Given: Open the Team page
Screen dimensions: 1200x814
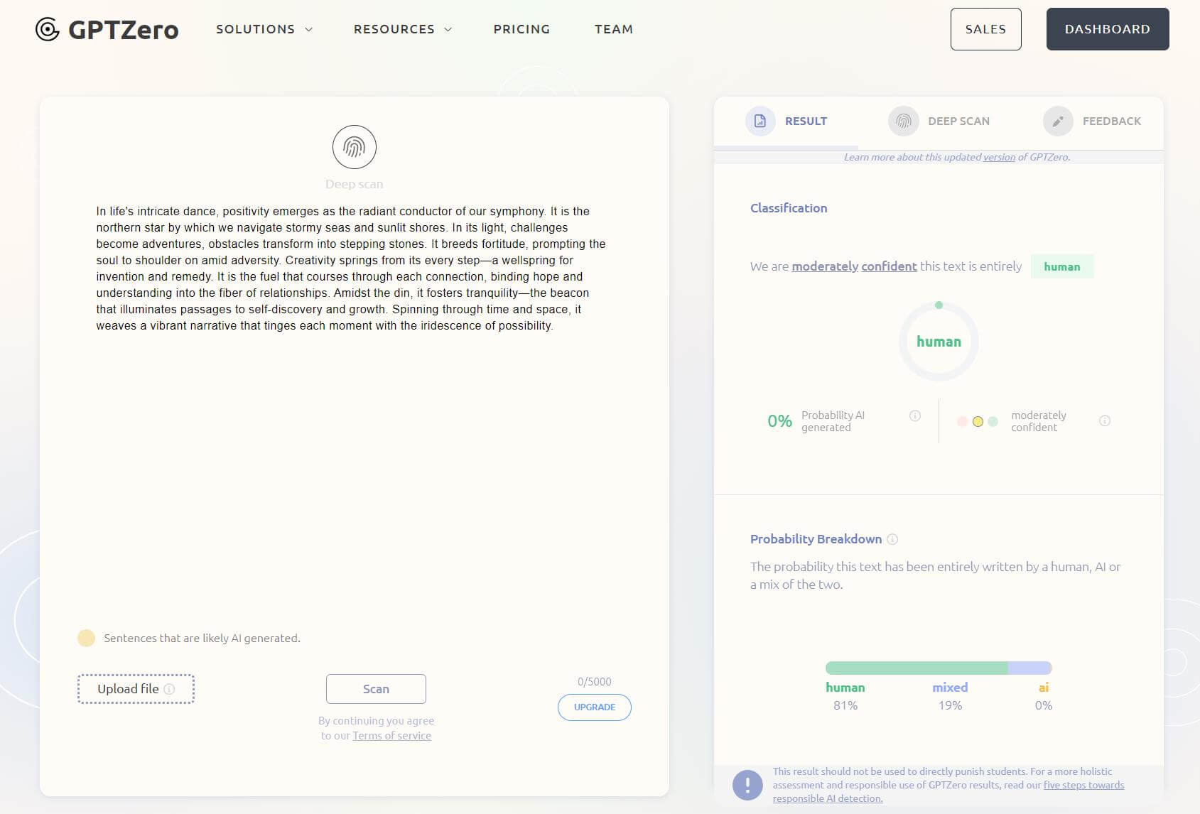Looking at the screenshot, I should pos(614,29).
